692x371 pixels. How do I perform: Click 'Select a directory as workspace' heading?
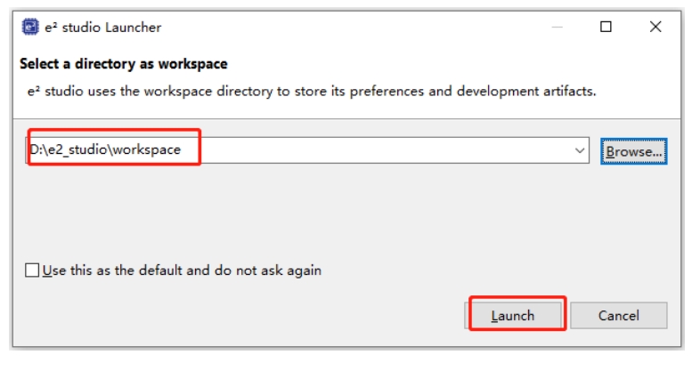point(123,64)
